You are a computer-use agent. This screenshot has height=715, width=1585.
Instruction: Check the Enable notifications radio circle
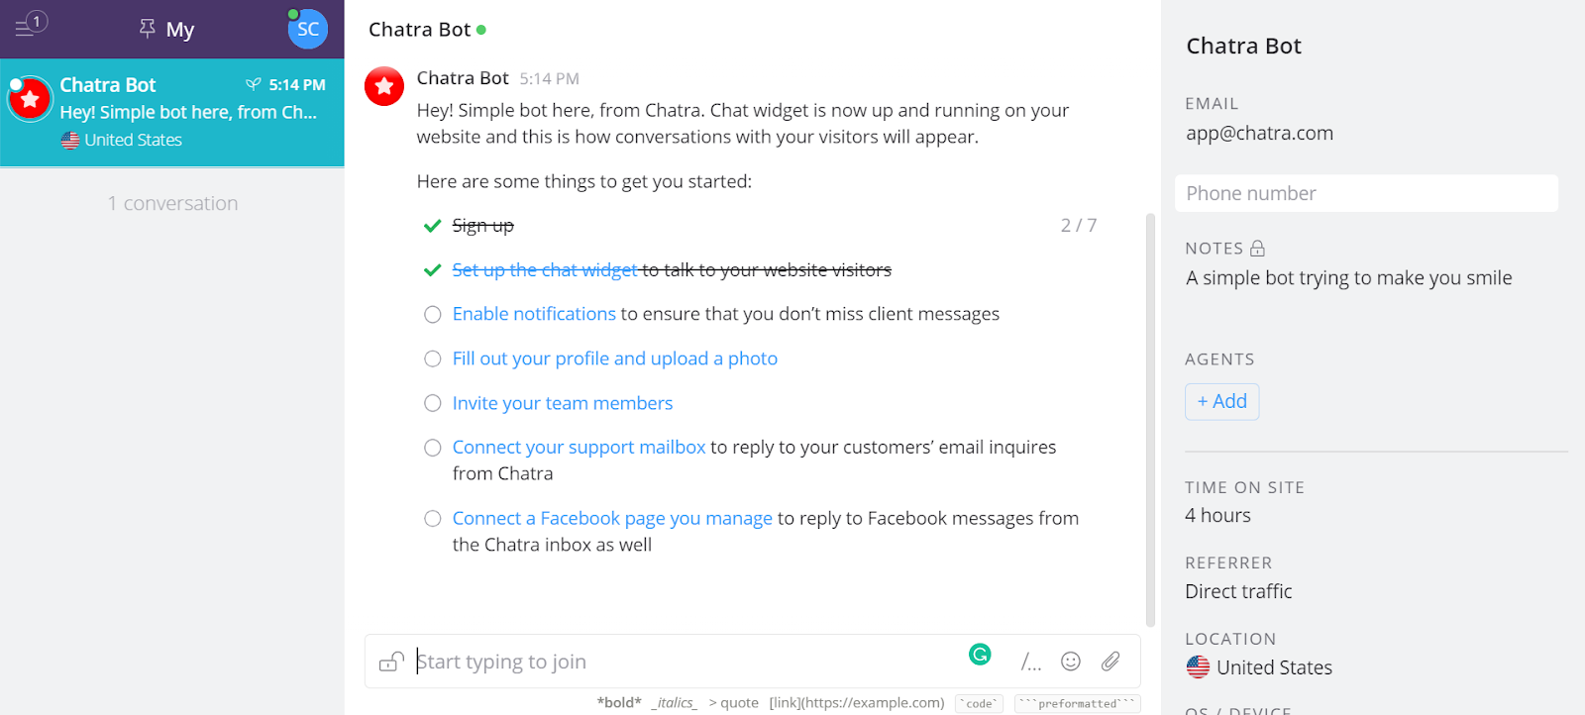click(433, 315)
